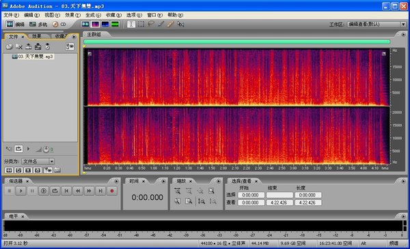
Task: Adjust preview volume knob in Files panel
Action: pos(46,149)
